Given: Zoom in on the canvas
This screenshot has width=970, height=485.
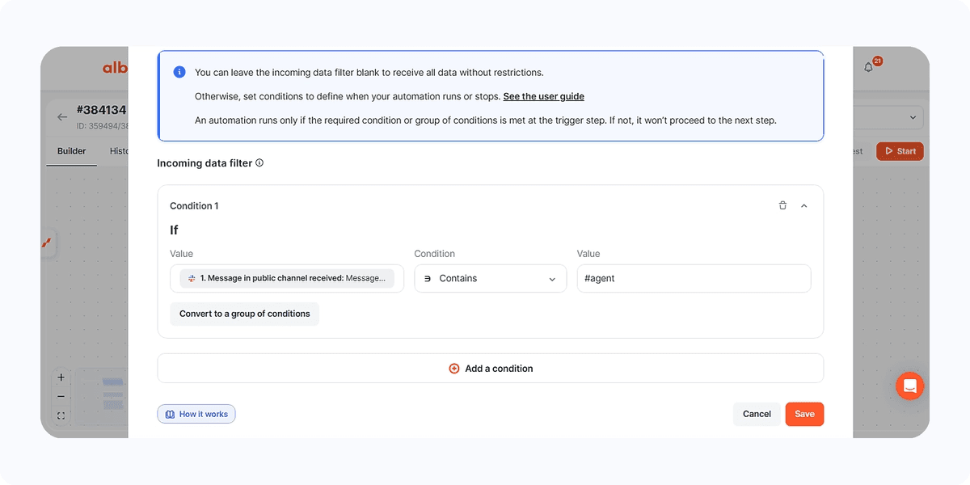Looking at the screenshot, I should pyautogui.click(x=61, y=377).
